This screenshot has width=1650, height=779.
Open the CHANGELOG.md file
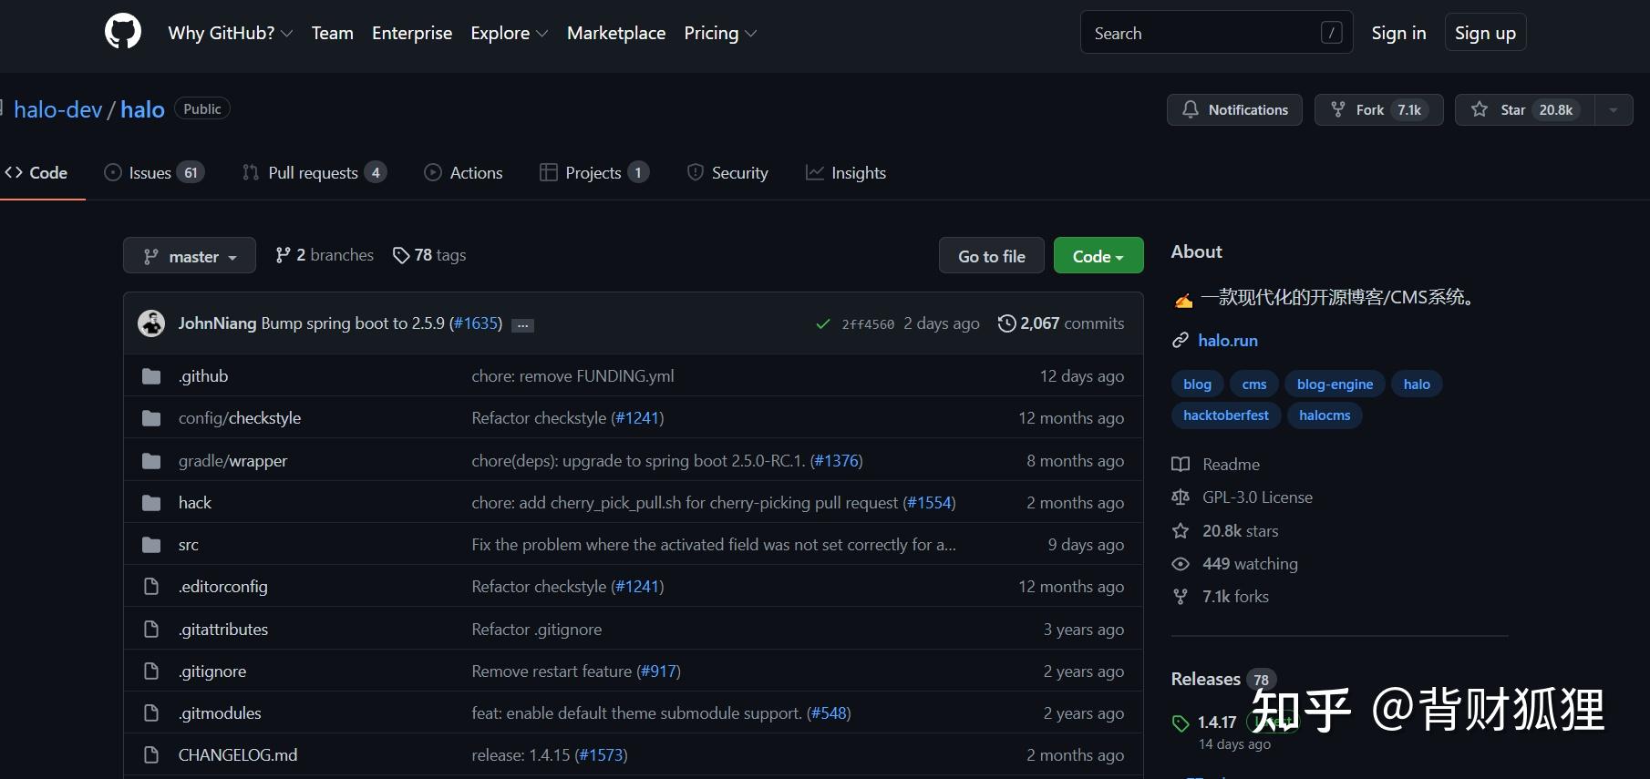tap(238, 755)
